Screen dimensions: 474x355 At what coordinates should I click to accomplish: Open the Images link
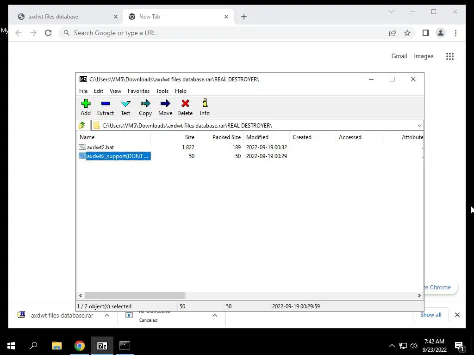click(x=424, y=56)
